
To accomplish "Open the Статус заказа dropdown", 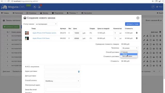I will [x=46, y=24].
